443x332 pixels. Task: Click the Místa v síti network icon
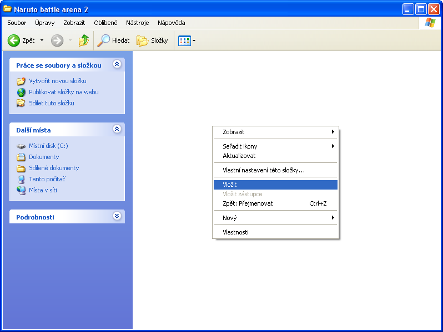click(21, 191)
